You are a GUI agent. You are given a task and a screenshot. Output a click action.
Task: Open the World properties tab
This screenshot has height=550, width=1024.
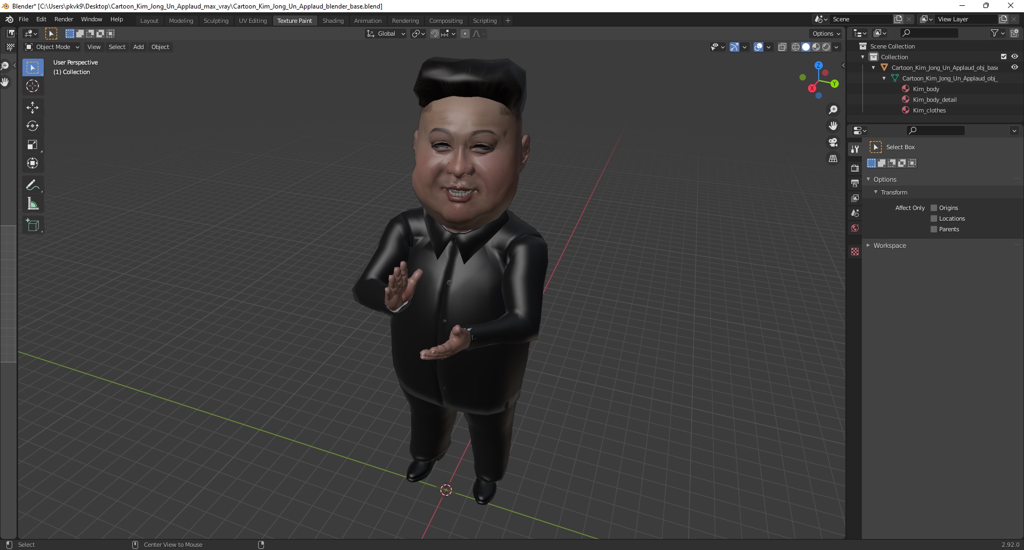[855, 228]
